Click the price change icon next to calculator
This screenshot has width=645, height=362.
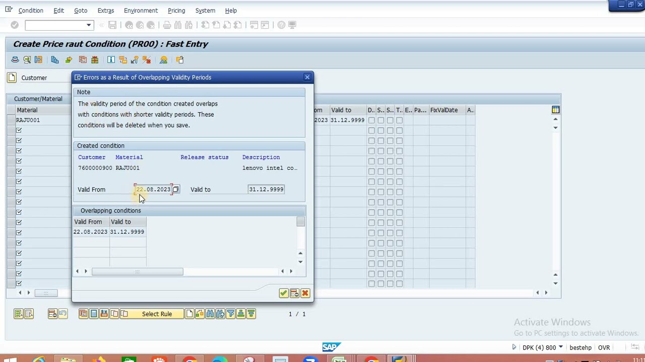point(104,314)
